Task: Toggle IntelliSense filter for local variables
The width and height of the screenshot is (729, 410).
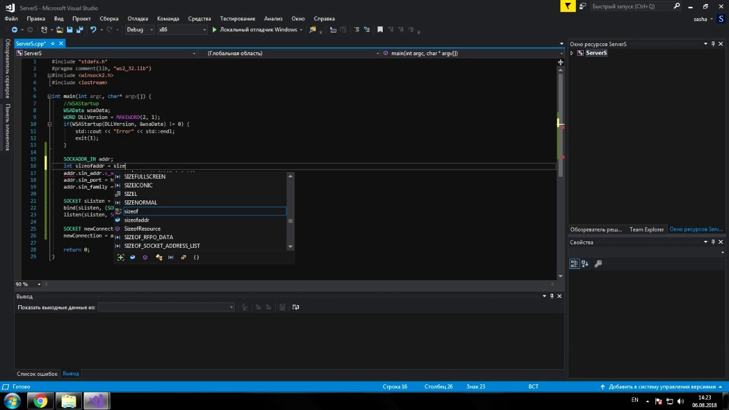Action: click(x=133, y=257)
